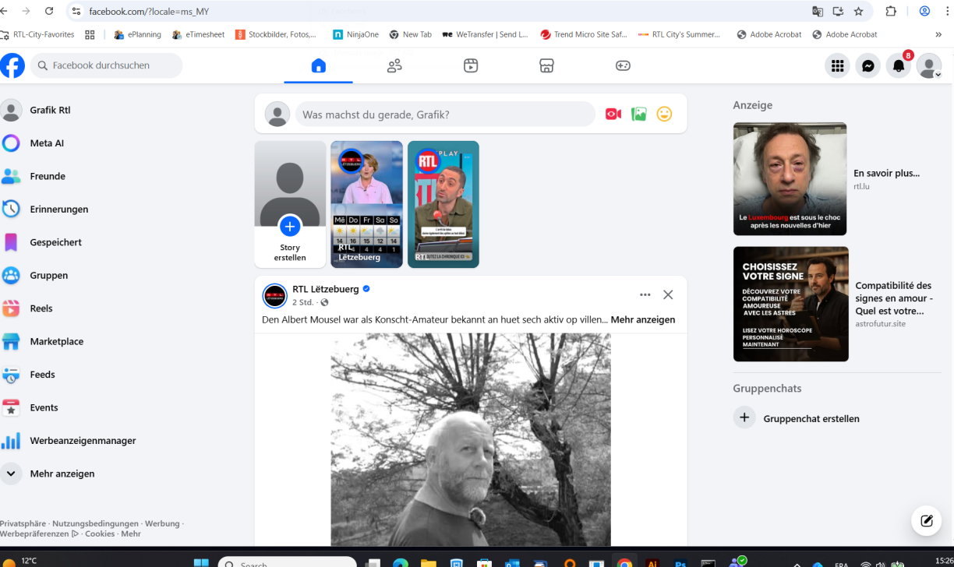Click the Facebook logo in the corner

(x=12, y=65)
